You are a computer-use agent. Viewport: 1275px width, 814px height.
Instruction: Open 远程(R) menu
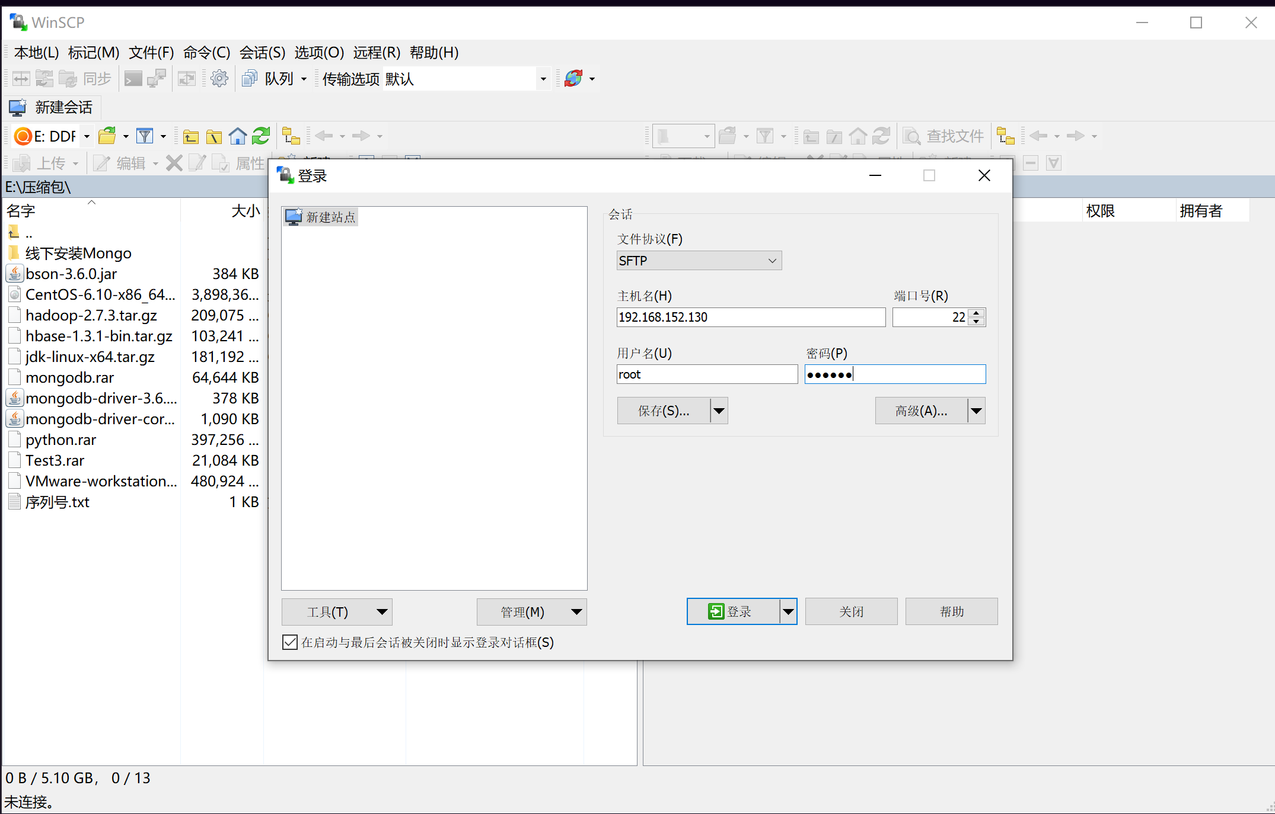coord(377,53)
